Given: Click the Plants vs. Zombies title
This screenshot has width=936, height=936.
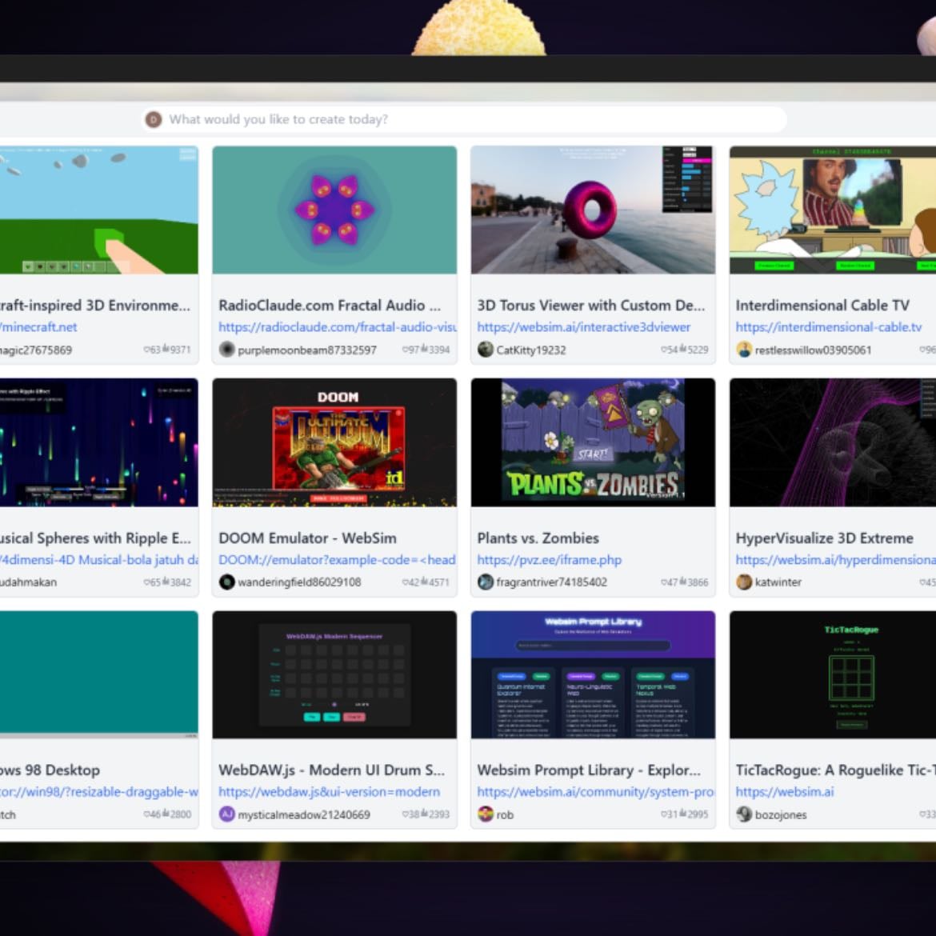Looking at the screenshot, I should tap(538, 538).
